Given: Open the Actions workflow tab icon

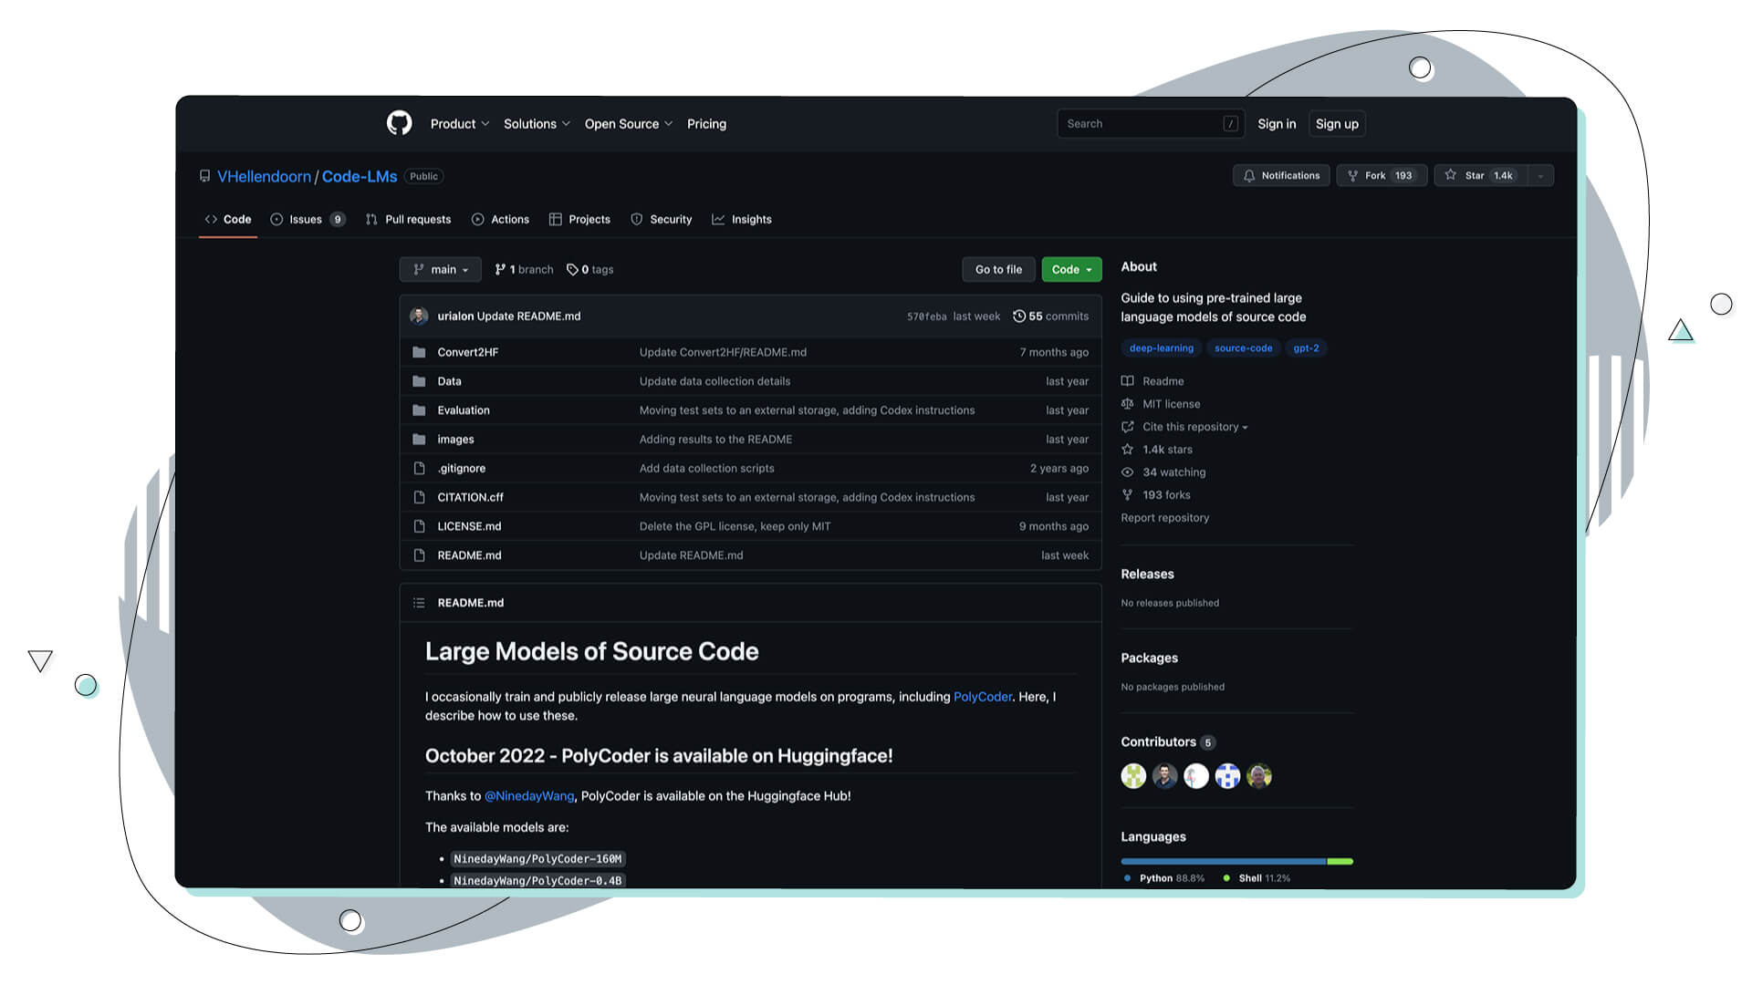Looking at the screenshot, I should (478, 219).
